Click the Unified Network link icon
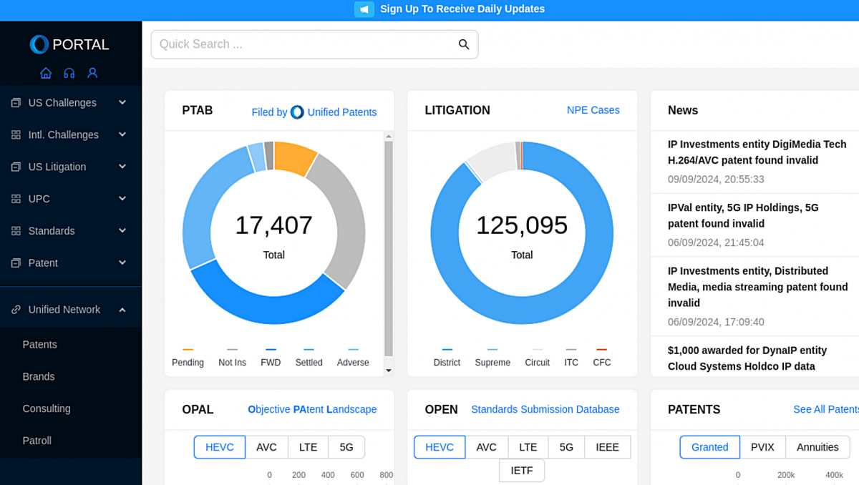The width and height of the screenshot is (859, 485). pyautogui.click(x=16, y=310)
